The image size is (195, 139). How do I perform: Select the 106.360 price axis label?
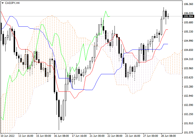click(x=188, y=4)
